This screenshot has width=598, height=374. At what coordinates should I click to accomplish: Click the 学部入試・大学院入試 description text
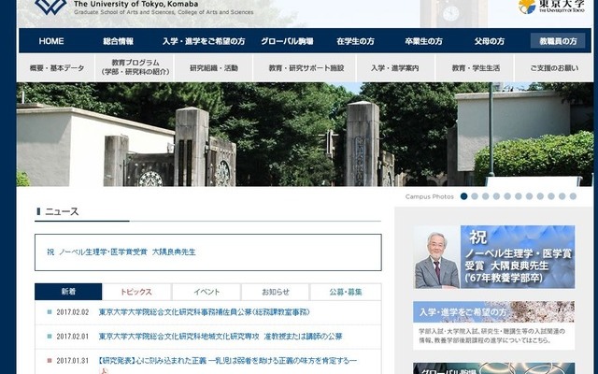pos(492,336)
